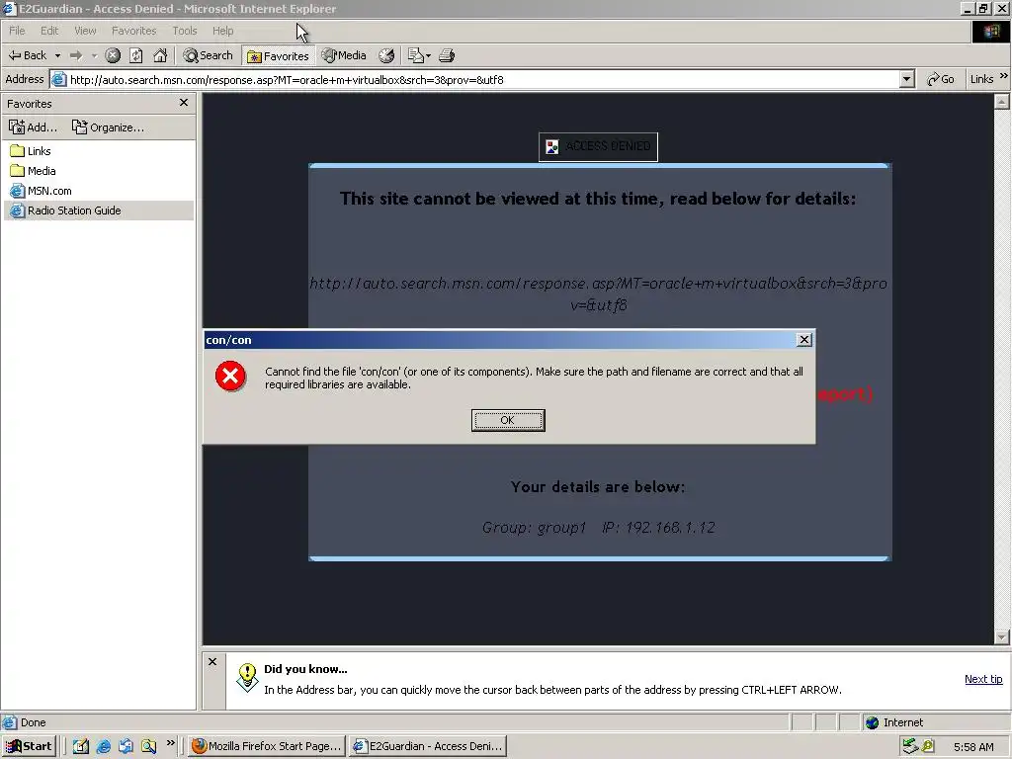Open the Back history dropdown arrow

pyautogui.click(x=57, y=55)
